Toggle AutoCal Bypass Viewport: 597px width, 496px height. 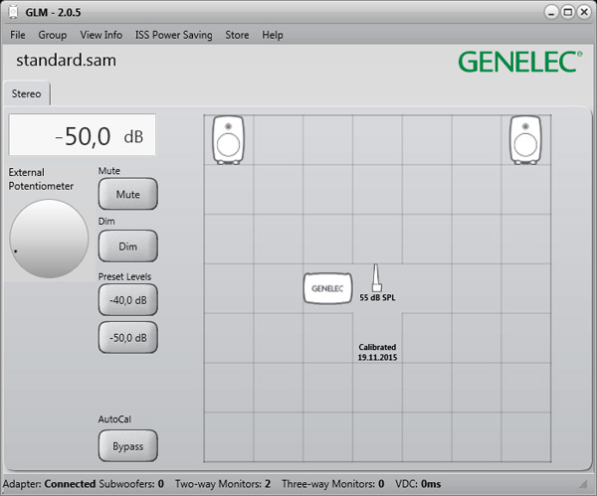[128, 446]
